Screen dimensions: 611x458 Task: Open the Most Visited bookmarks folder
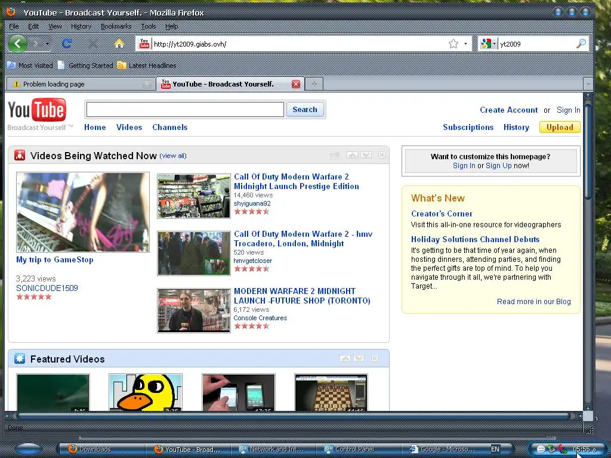(x=30, y=66)
